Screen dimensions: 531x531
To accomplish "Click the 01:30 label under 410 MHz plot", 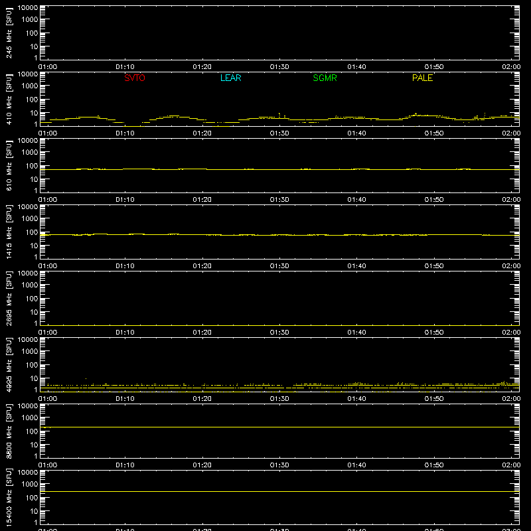I will click(279, 133).
